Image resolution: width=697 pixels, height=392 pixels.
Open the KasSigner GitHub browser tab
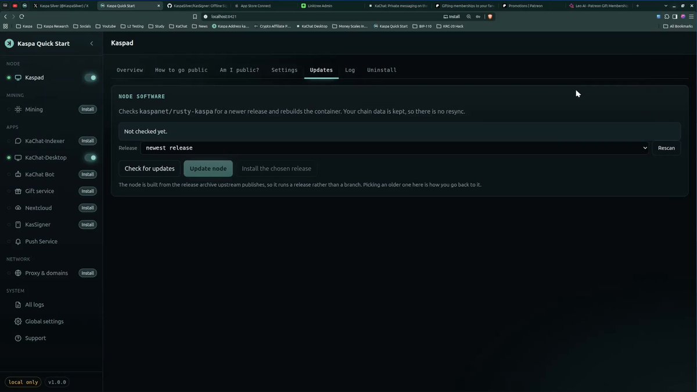coord(197,6)
